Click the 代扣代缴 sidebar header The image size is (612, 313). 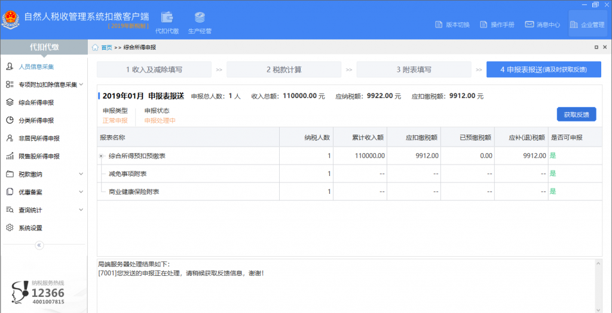[44, 47]
